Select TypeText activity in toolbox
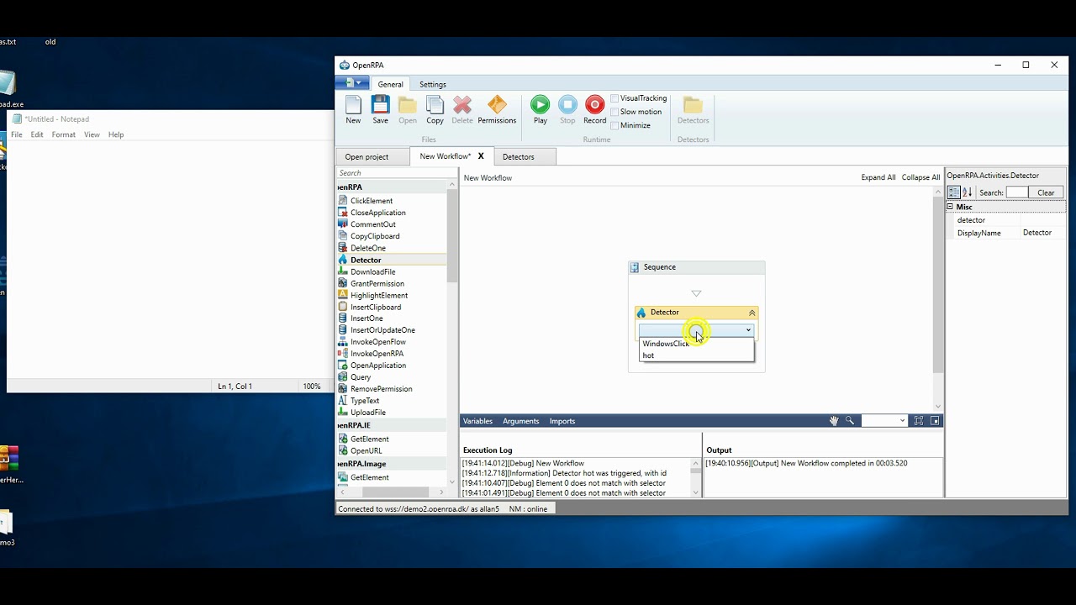The height and width of the screenshot is (605, 1076). 365,401
